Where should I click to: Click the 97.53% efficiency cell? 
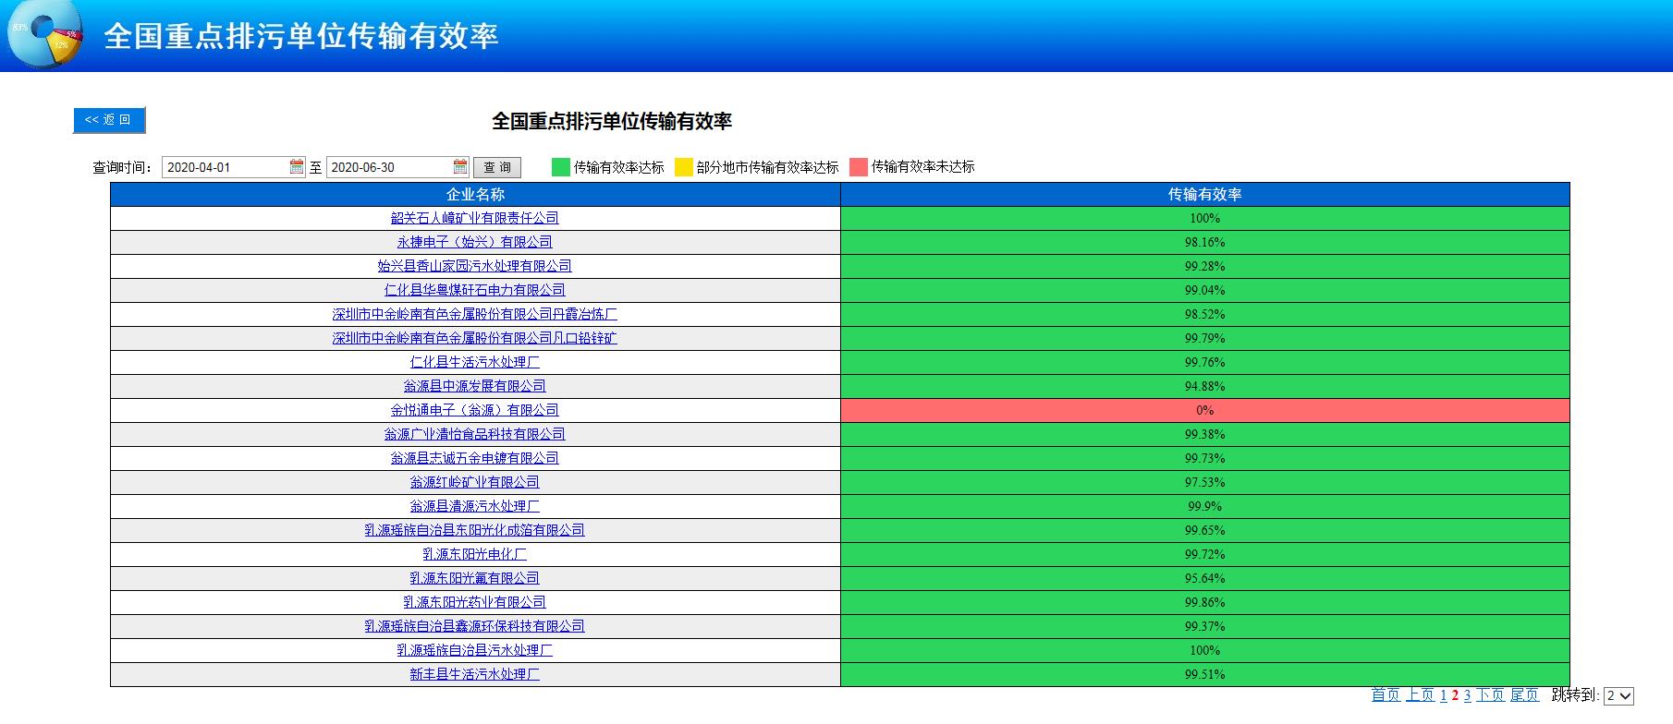[1205, 482]
